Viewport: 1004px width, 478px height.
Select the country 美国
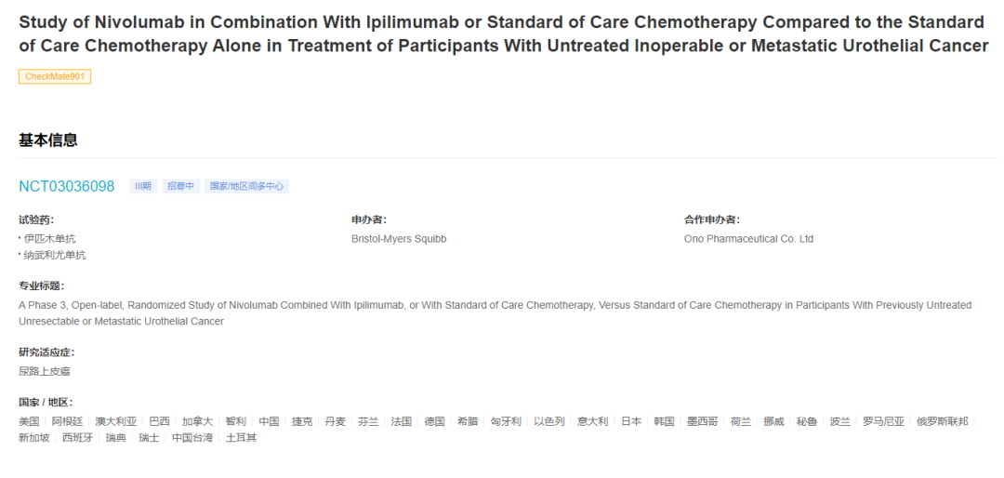point(29,421)
